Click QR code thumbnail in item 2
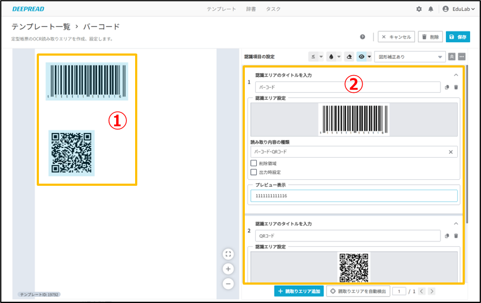 (353, 267)
